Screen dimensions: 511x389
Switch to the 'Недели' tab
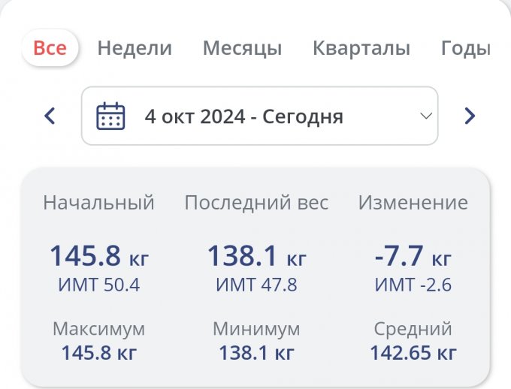tap(135, 49)
